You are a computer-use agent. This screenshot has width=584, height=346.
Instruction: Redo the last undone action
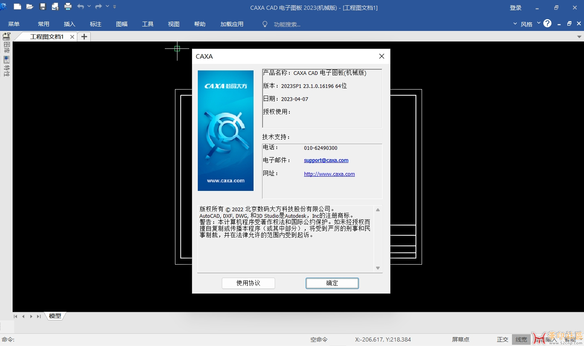(98, 7)
